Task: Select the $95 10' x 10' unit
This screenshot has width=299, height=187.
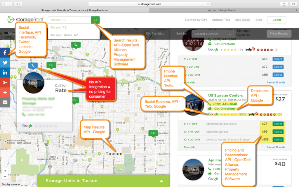Action: pyautogui.click(x=278, y=132)
